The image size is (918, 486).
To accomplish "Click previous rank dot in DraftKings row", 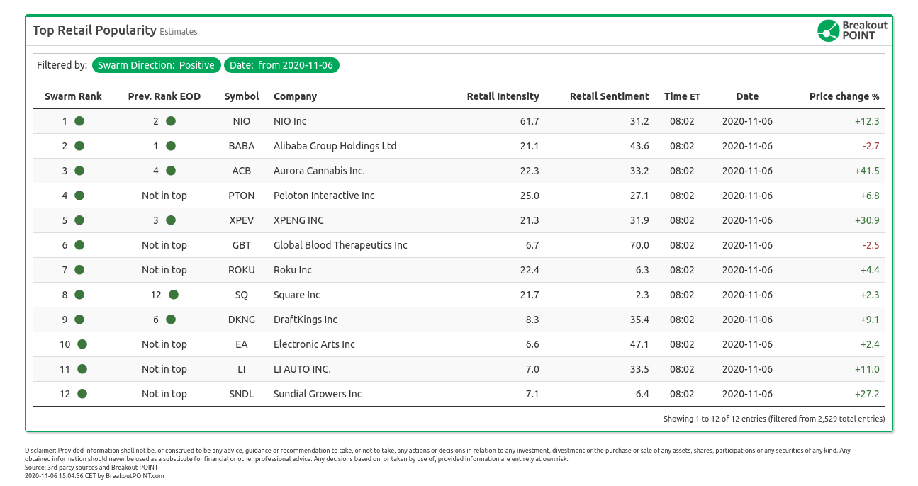I will click(171, 320).
